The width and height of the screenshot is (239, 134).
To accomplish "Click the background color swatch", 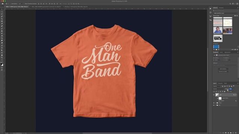I will point(3,65).
